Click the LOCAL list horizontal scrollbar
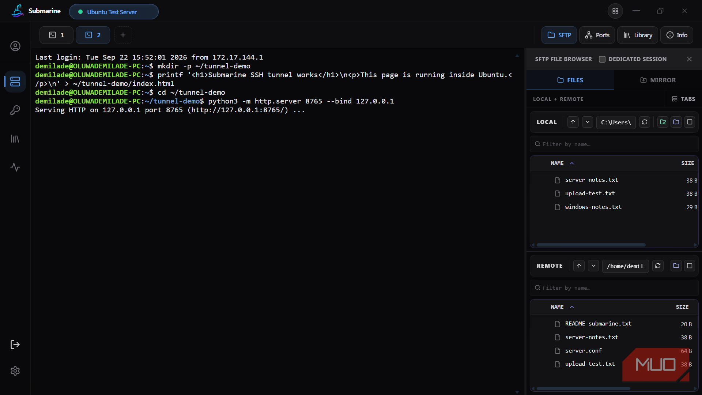The image size is (702, 395). coord(591,245)
